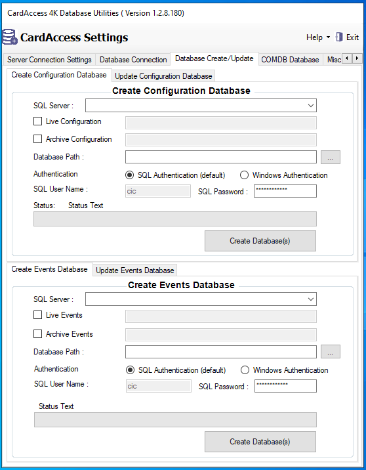
Task: Open the Update Configuration Database tab
Action: pos(163,76)
